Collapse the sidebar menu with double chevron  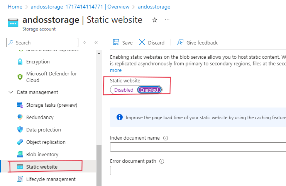pyautogui.click(x=96, y=43)
